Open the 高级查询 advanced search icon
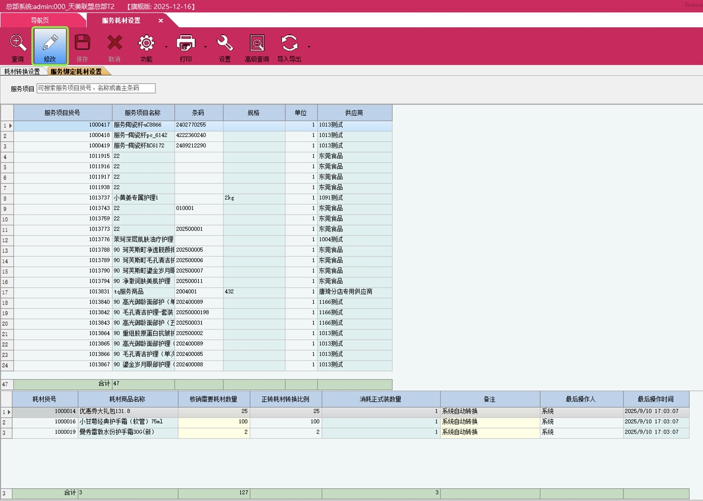703x501 pixels. [x=257, y=44]
